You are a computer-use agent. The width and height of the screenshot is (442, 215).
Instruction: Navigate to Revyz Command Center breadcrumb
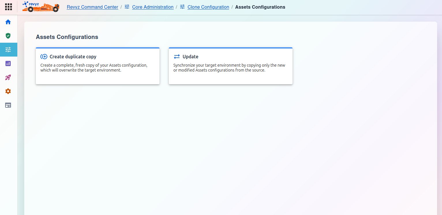tap(92, 7)
